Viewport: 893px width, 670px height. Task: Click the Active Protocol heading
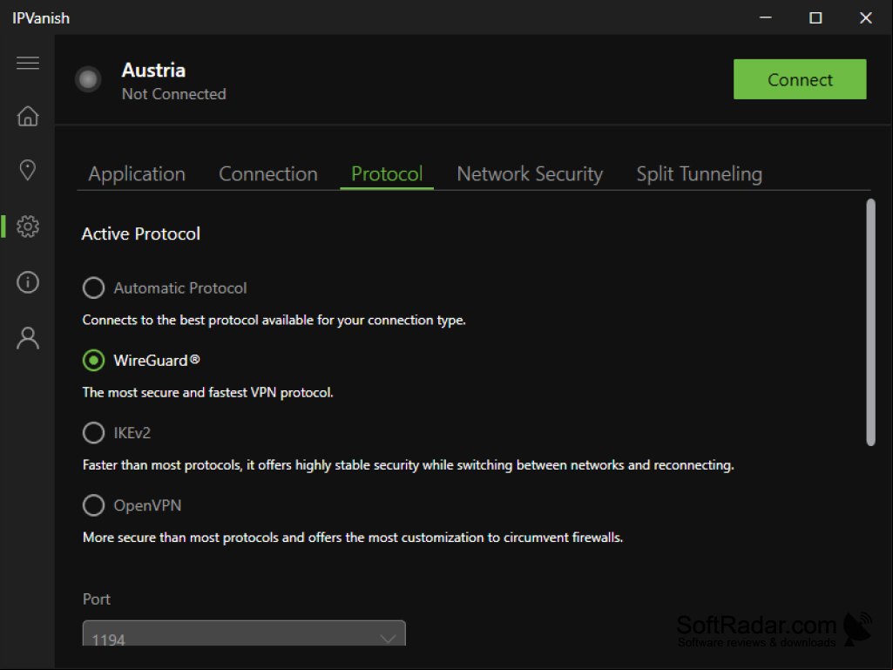[140, 233]
